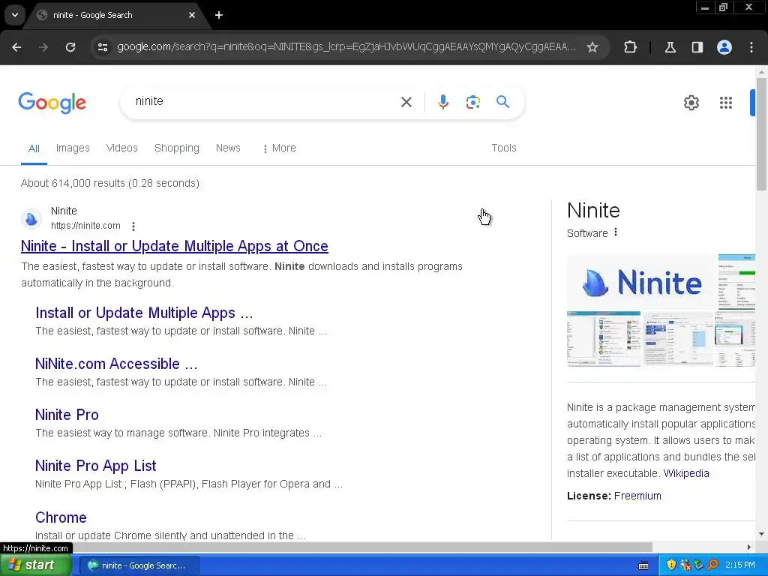Image resolution: width=768 pixels, height=576 pixels.
Task: Open the on-screen keyboard tray icon
Action: tap(643, 565)
